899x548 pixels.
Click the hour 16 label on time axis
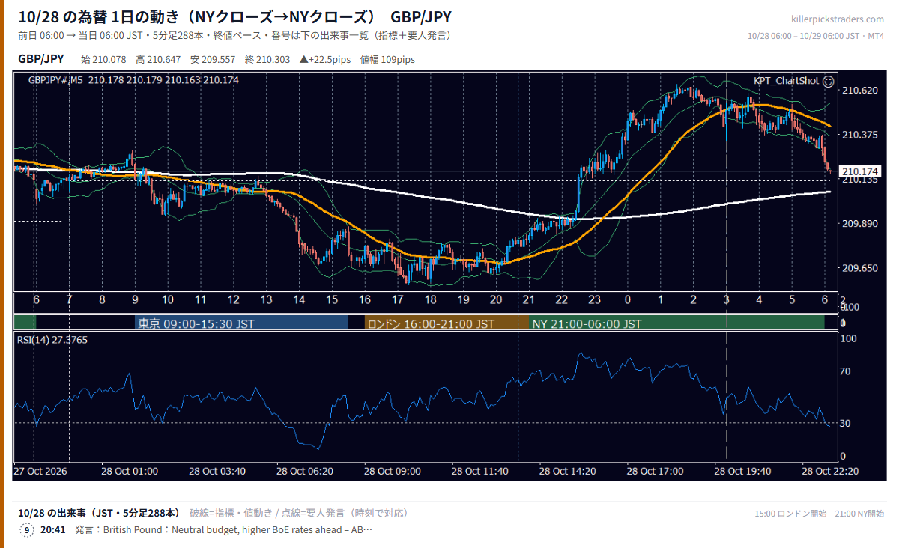(365, 299)
